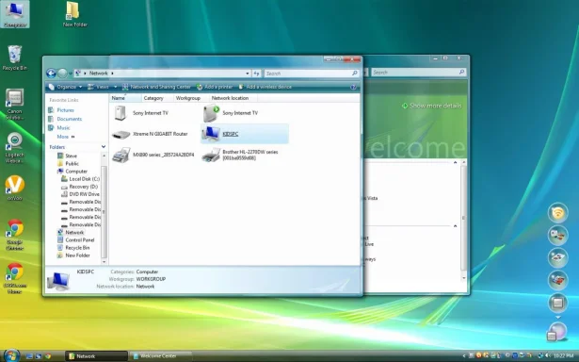Open the Recycle Bin desktop icon
Screen dimensions: 579x362
click(x=15, y=58)
